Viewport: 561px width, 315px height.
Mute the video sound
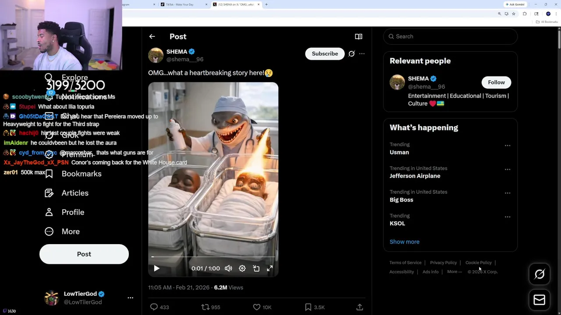[x=228, y=269]
